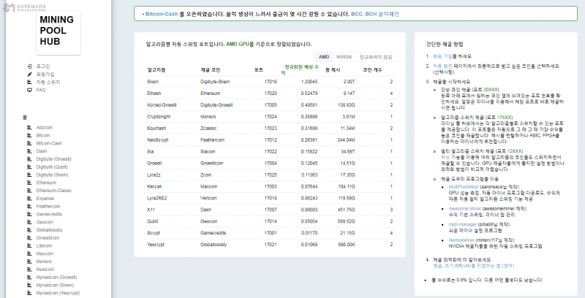The image size is (585, 298).
Task: Open the NemosMiner link
Action: point(461,240)
